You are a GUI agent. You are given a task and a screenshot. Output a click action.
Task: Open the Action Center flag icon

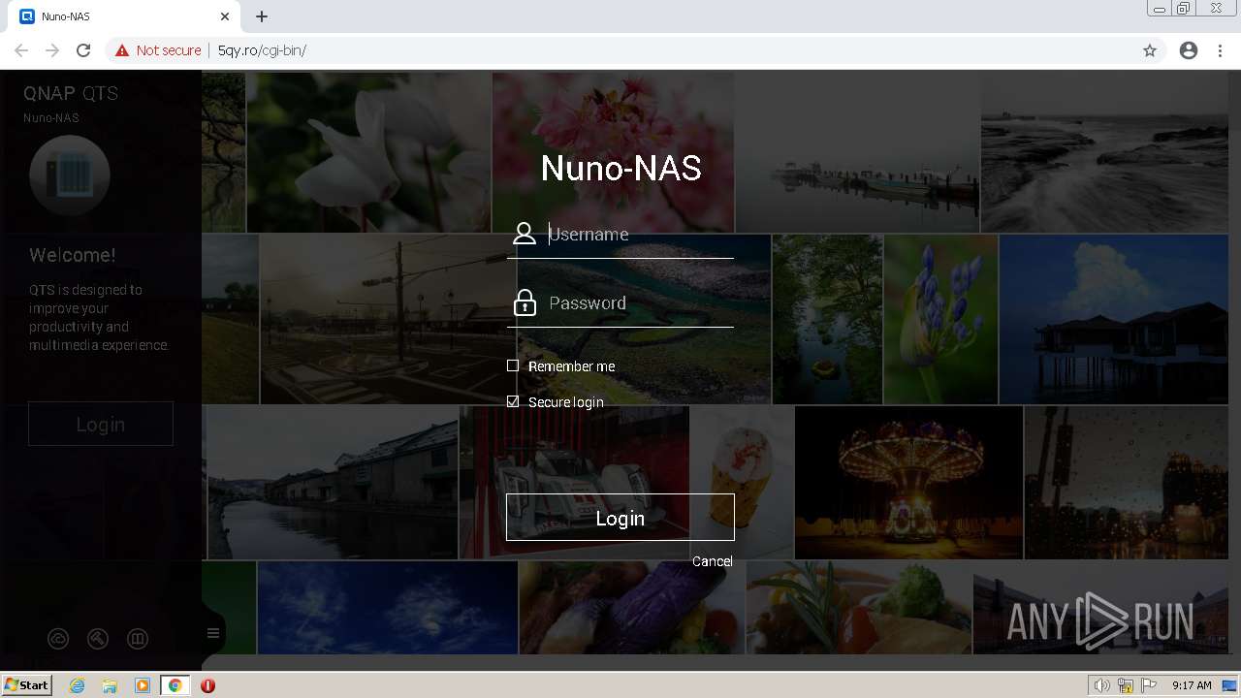point(1149,685)
